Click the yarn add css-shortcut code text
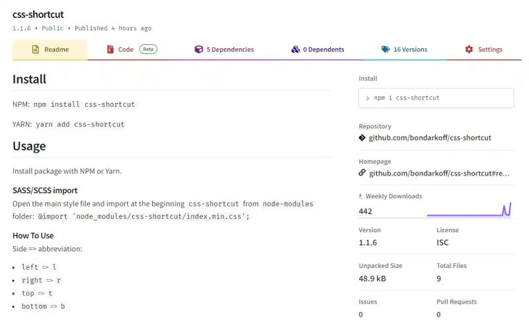The width and height of the screenshot is (529, 320). (80, 124)
